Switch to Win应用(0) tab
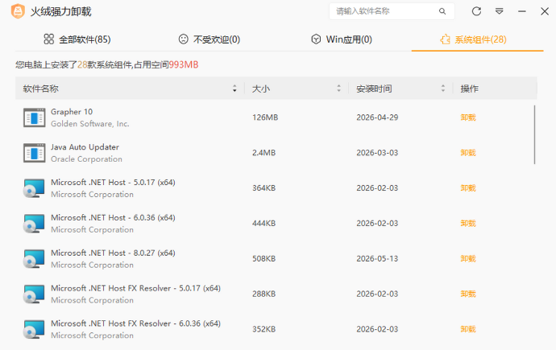Viewport: 556px width, 350px height. pos(342,39)
